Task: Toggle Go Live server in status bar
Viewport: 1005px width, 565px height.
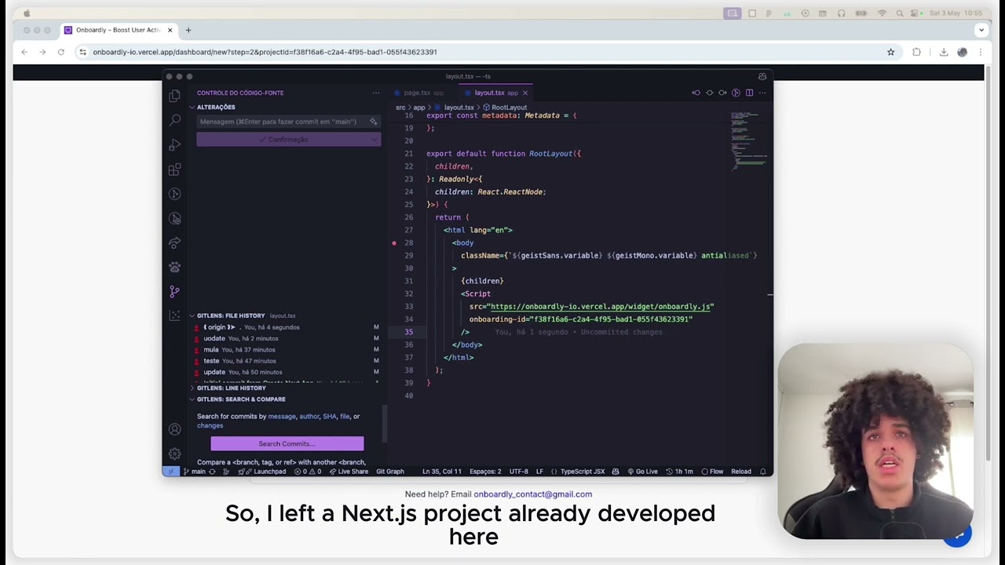Action: [x=641, y=472]
